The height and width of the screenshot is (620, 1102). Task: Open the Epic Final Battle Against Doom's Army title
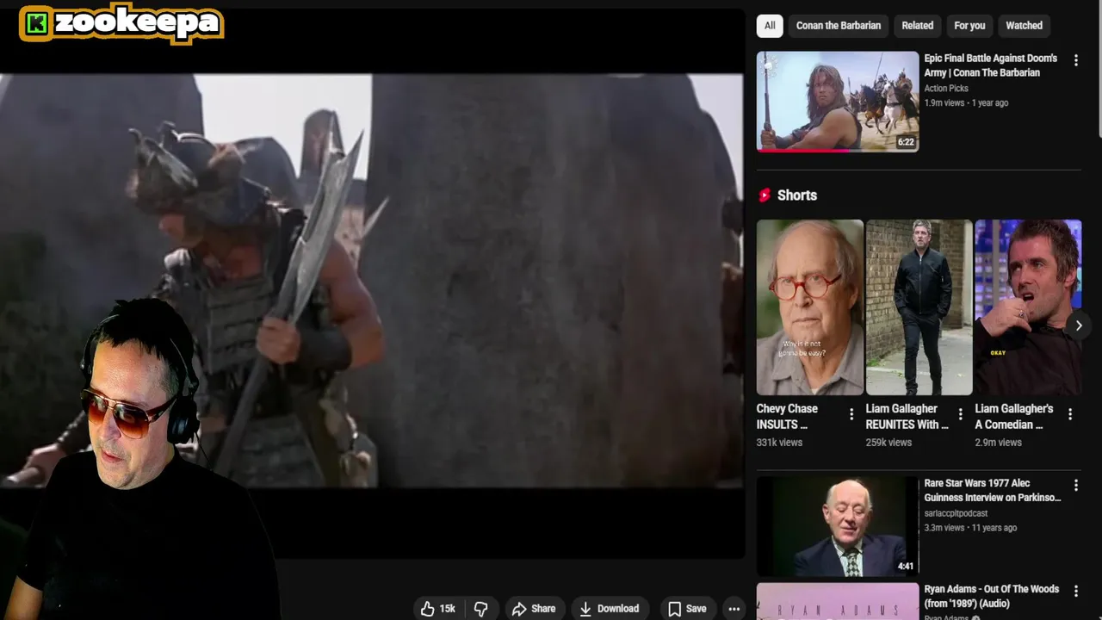tap(991, 65)
